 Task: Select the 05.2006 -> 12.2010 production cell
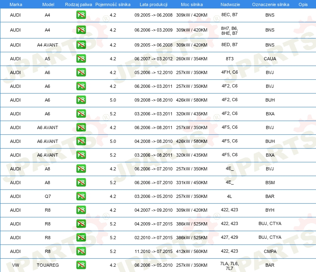[x=154, y=72]
